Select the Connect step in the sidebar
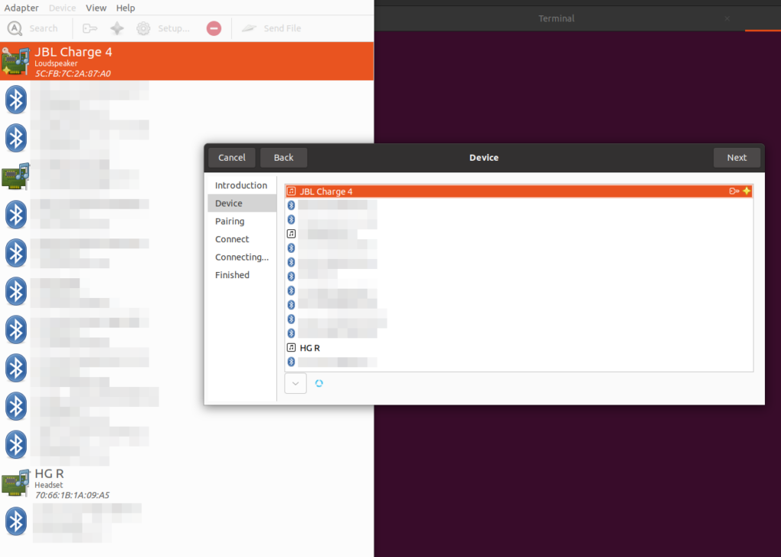 (x=242, y=239)
